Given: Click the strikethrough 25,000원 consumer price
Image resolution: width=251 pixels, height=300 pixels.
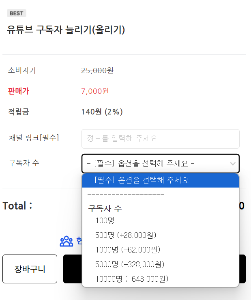Looking at the screenshot, I should (x=97, y=71).
